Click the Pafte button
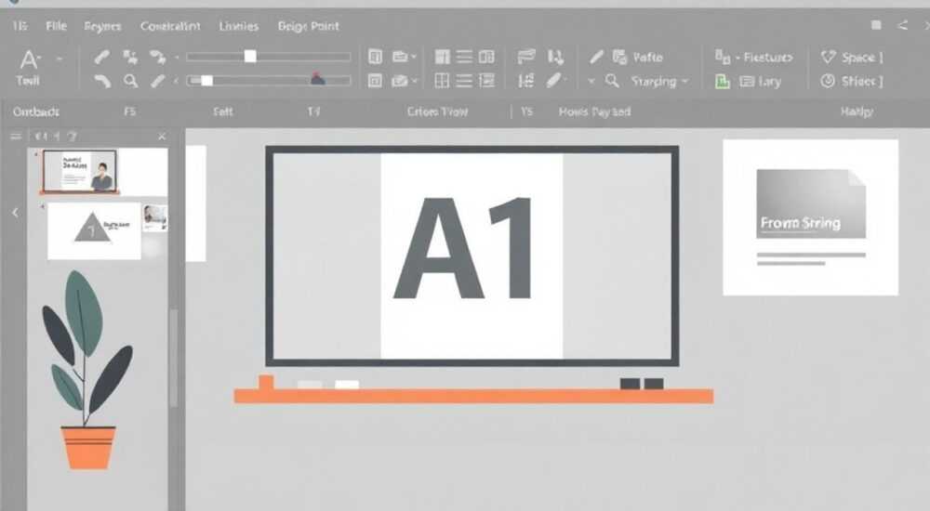This screenshot has width=930, height=511. pyautogui.click(x=647, y=57)
